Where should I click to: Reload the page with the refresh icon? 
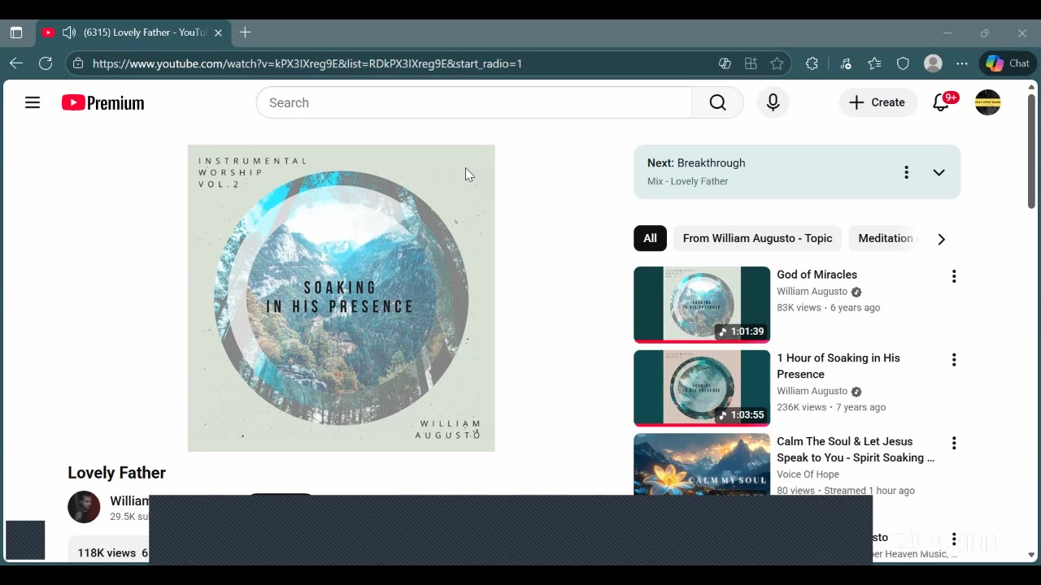click(x=46, y=63)
